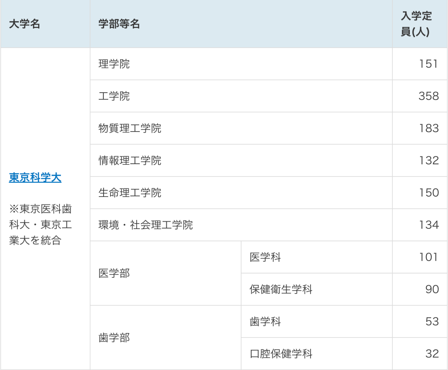Select the 理学院 row cell

tap(114, 64)
